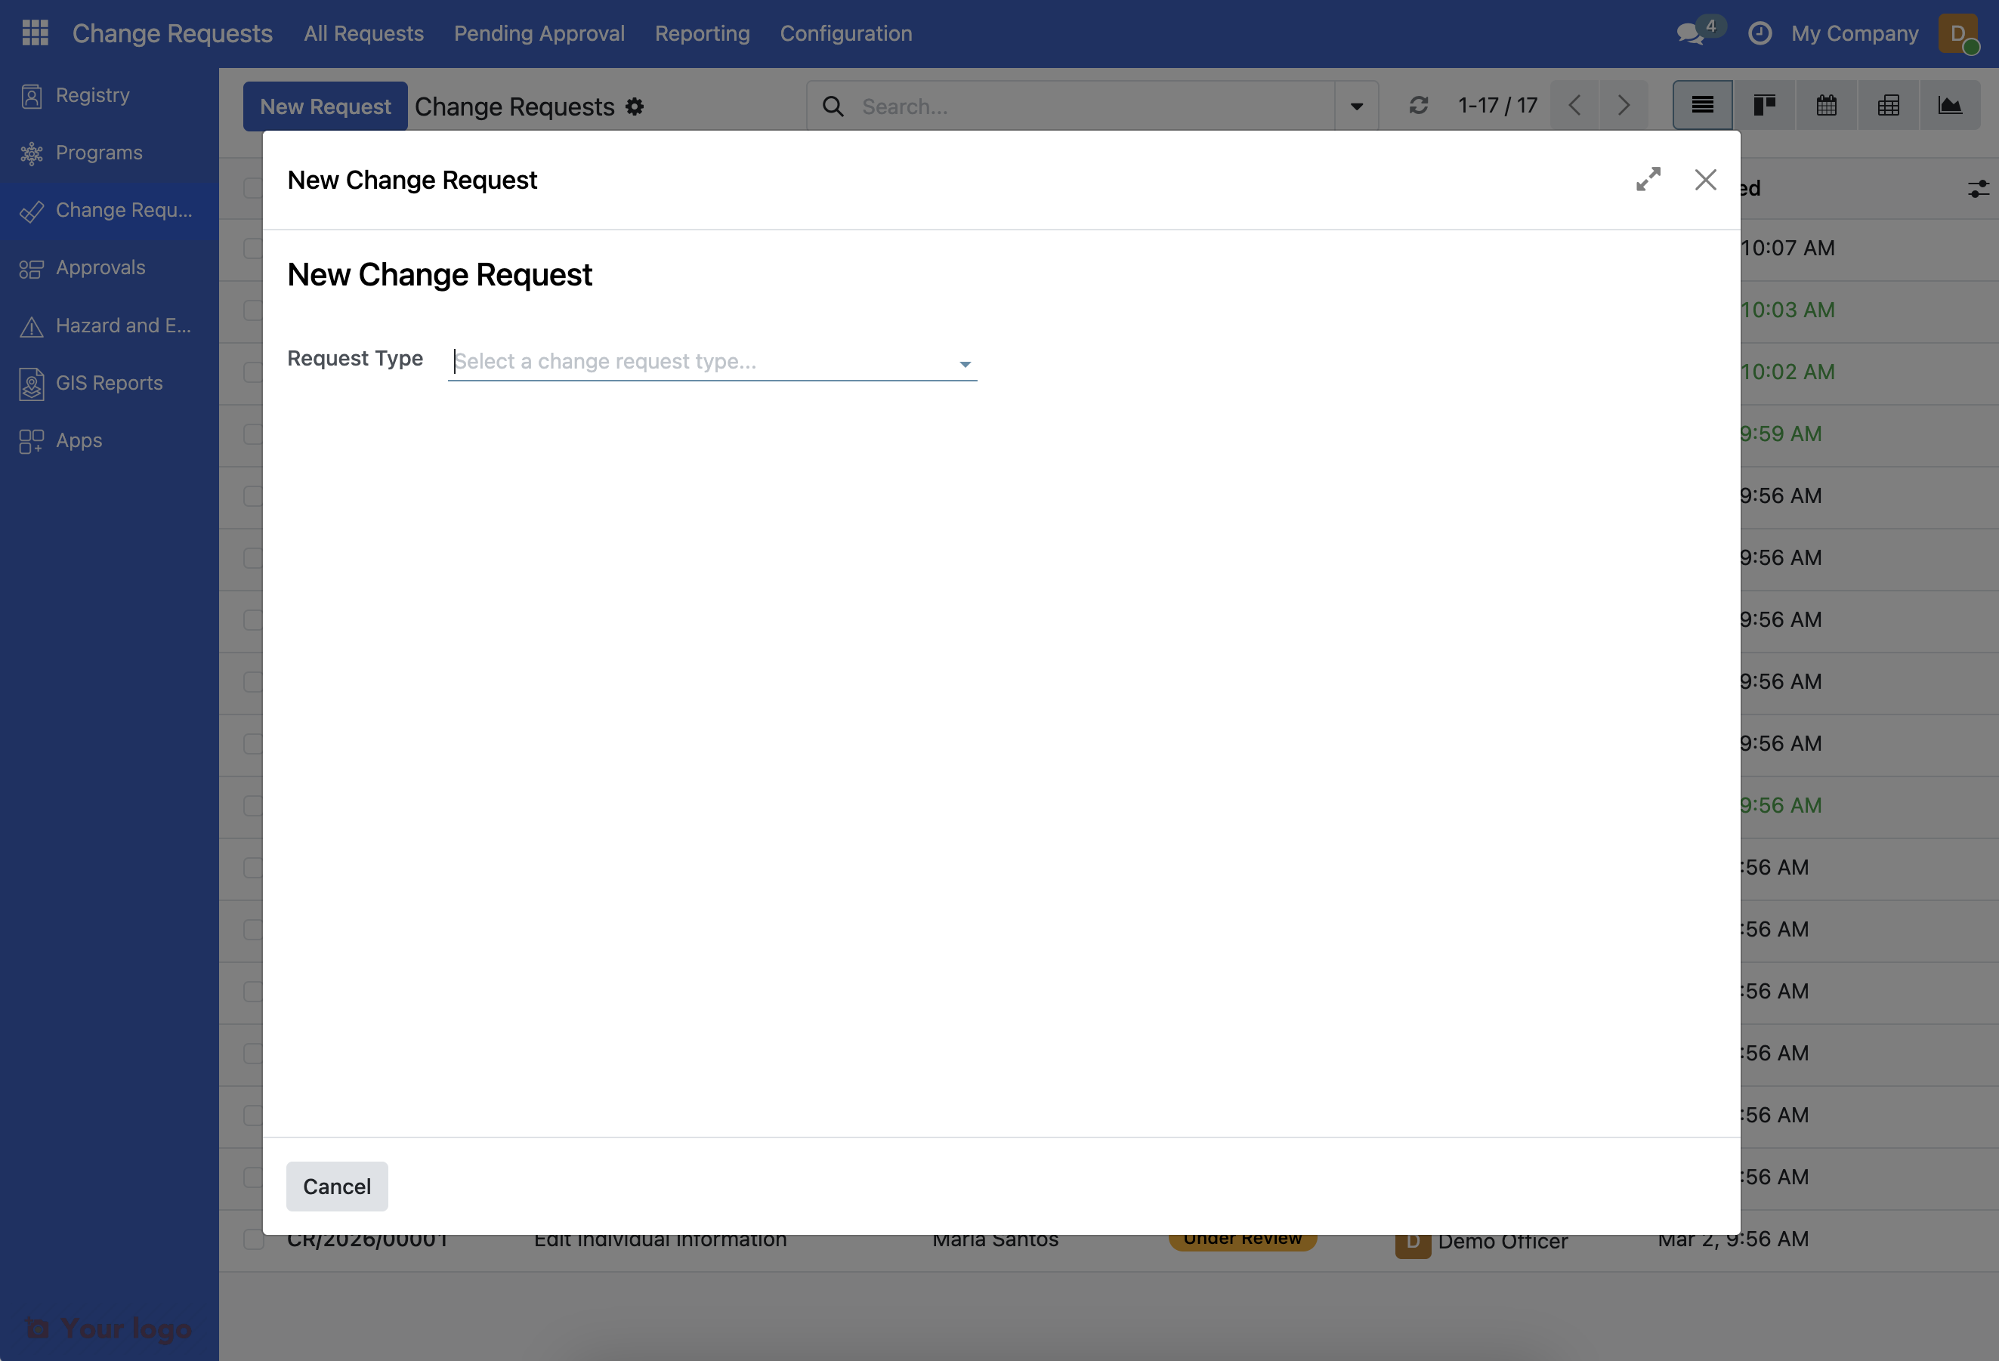Switch to kanban view
The height and width of the screenshot is (1361, 1999).
[1764, 106]
